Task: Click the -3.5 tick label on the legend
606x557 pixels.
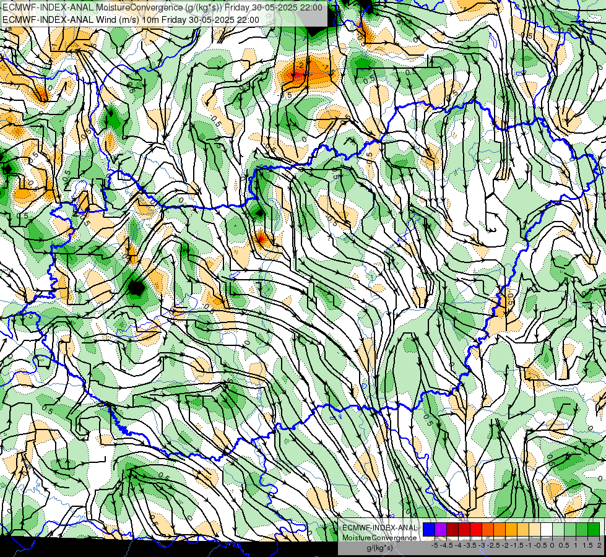Action: [x=470, y=545]
